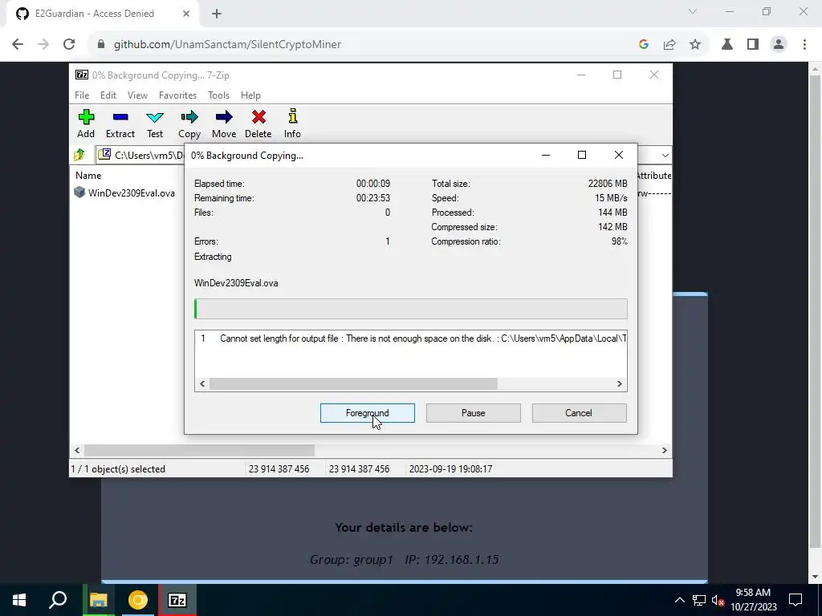Click the browser address bar URL
Viewport: 822px width, 616px height.
(227, 45)
